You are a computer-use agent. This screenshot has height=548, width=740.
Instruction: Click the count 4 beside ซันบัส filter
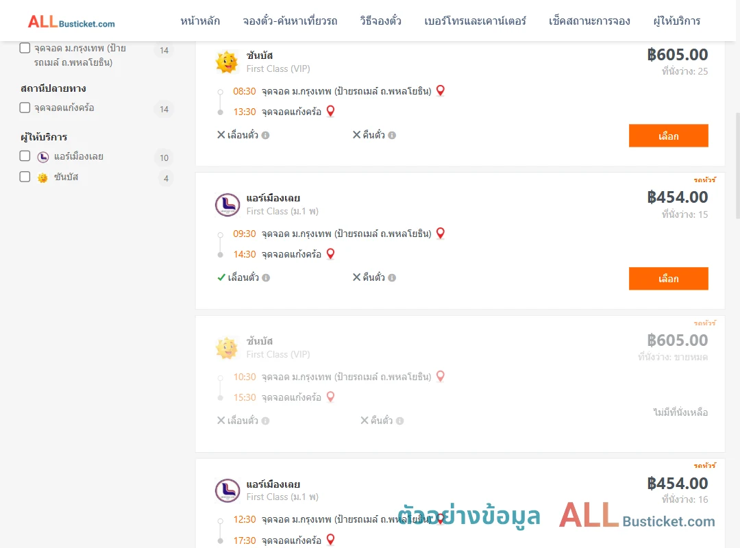click(x=166, y=178)
